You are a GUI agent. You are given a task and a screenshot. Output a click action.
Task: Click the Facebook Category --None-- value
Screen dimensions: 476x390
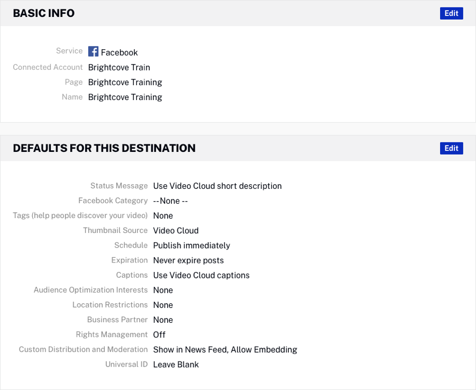pyautogui.click(x=170, y=201)
